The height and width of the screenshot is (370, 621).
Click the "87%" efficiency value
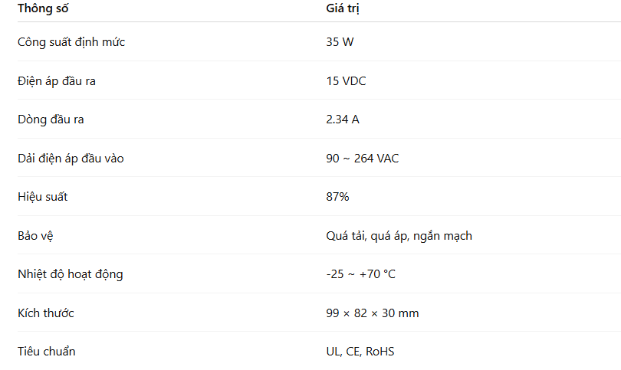pos(337,197)
